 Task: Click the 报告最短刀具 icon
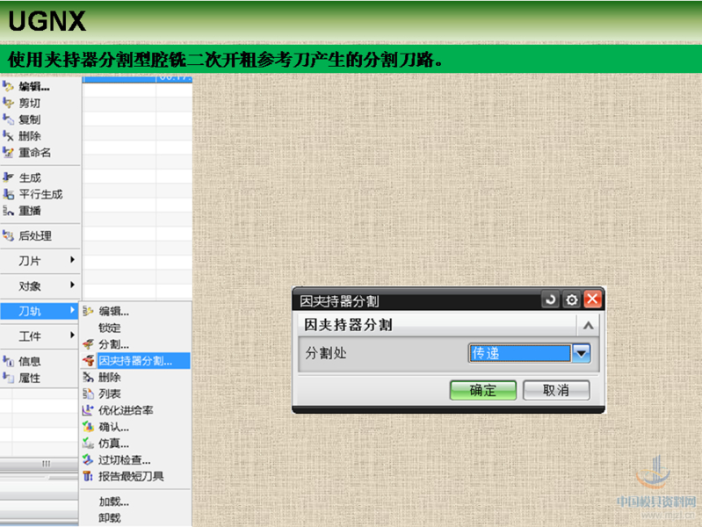pyautogui.click(x=88, y=477)
